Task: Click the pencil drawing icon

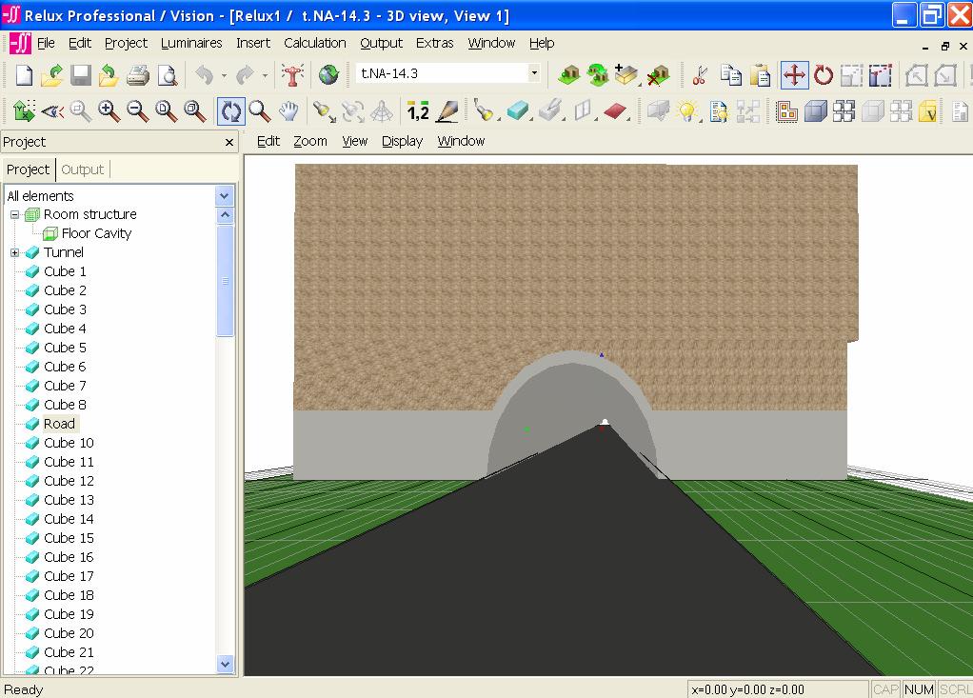Action: (447, 111)
